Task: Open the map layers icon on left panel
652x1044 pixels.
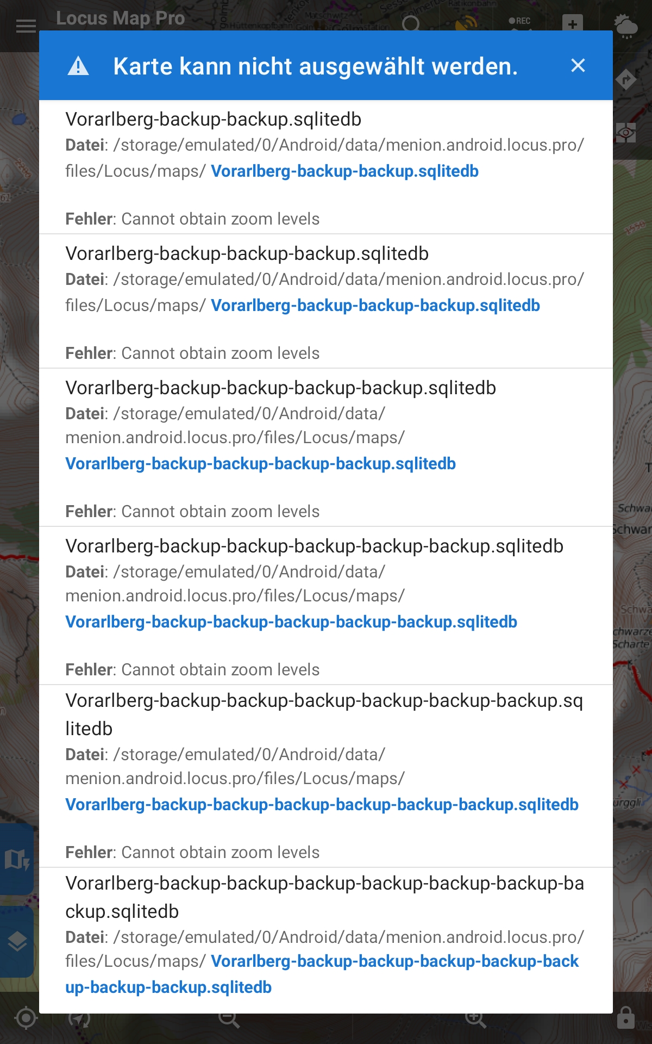Action: point(17,941)
